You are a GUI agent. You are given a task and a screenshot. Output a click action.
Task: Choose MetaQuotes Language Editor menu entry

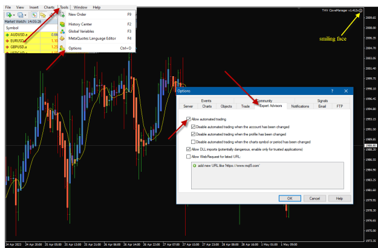coord(97,38)
